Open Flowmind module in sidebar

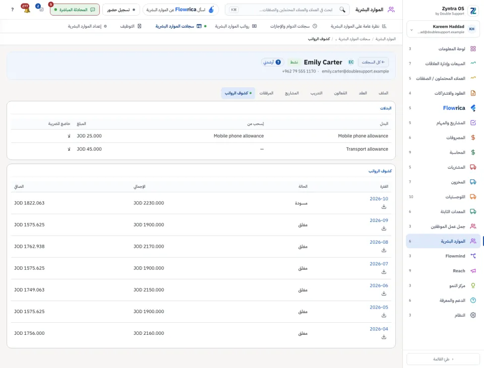443,256
